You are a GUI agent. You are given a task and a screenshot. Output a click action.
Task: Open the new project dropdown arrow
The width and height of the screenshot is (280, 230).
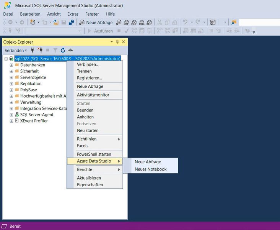coord(38,22)
